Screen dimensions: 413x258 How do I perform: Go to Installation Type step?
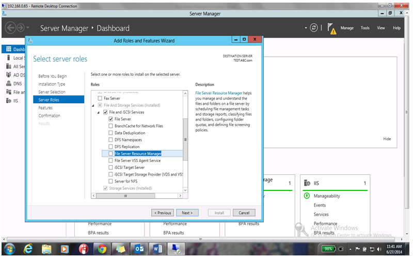tap(52, 84)
